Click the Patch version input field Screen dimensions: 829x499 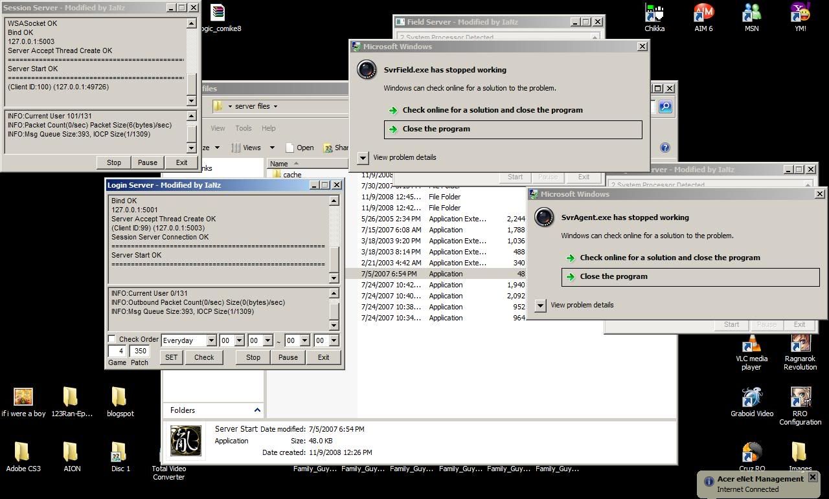pyautogui.click(x=139, y=351)
